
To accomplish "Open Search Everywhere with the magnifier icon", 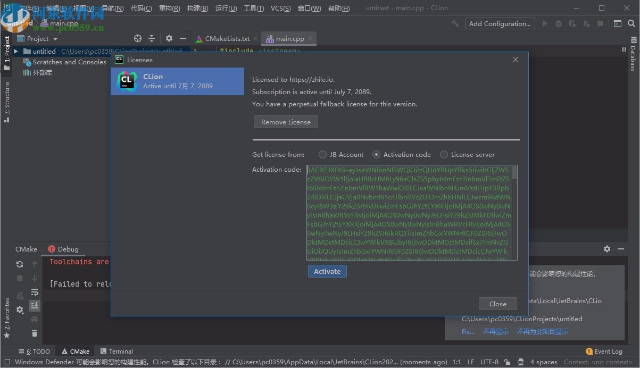I will tap(631, 23).
